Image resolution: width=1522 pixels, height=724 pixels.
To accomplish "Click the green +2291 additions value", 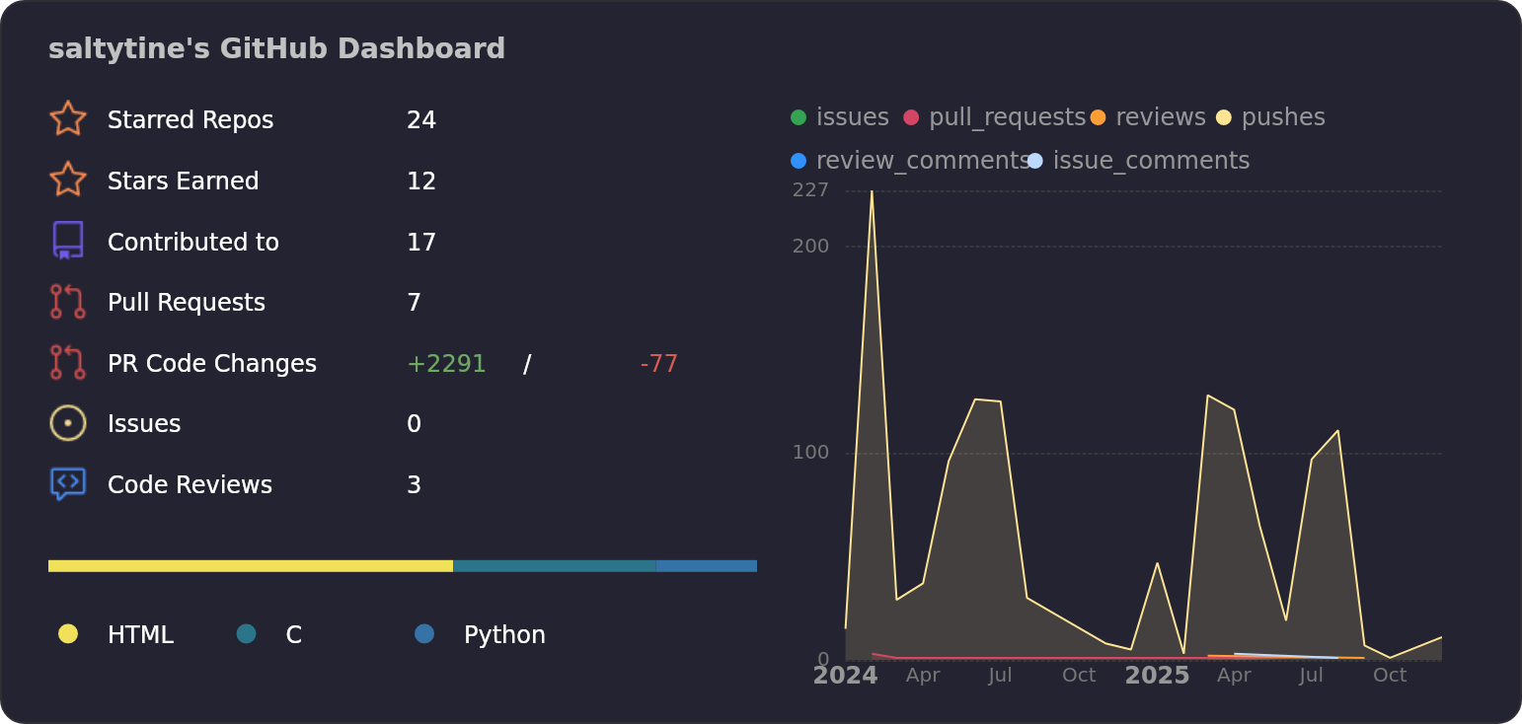I will (446, 364).
